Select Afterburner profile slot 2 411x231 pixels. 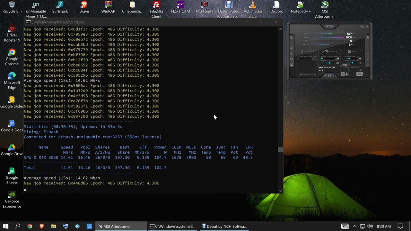click(368, 48)
